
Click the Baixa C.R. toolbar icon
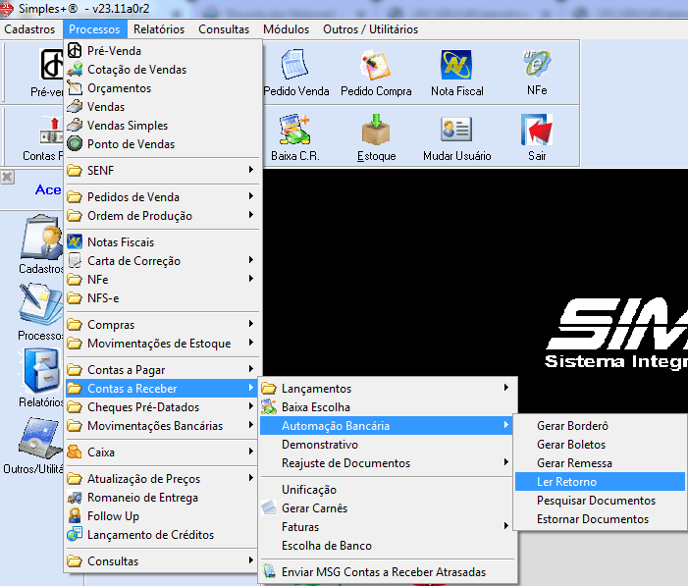294,130
